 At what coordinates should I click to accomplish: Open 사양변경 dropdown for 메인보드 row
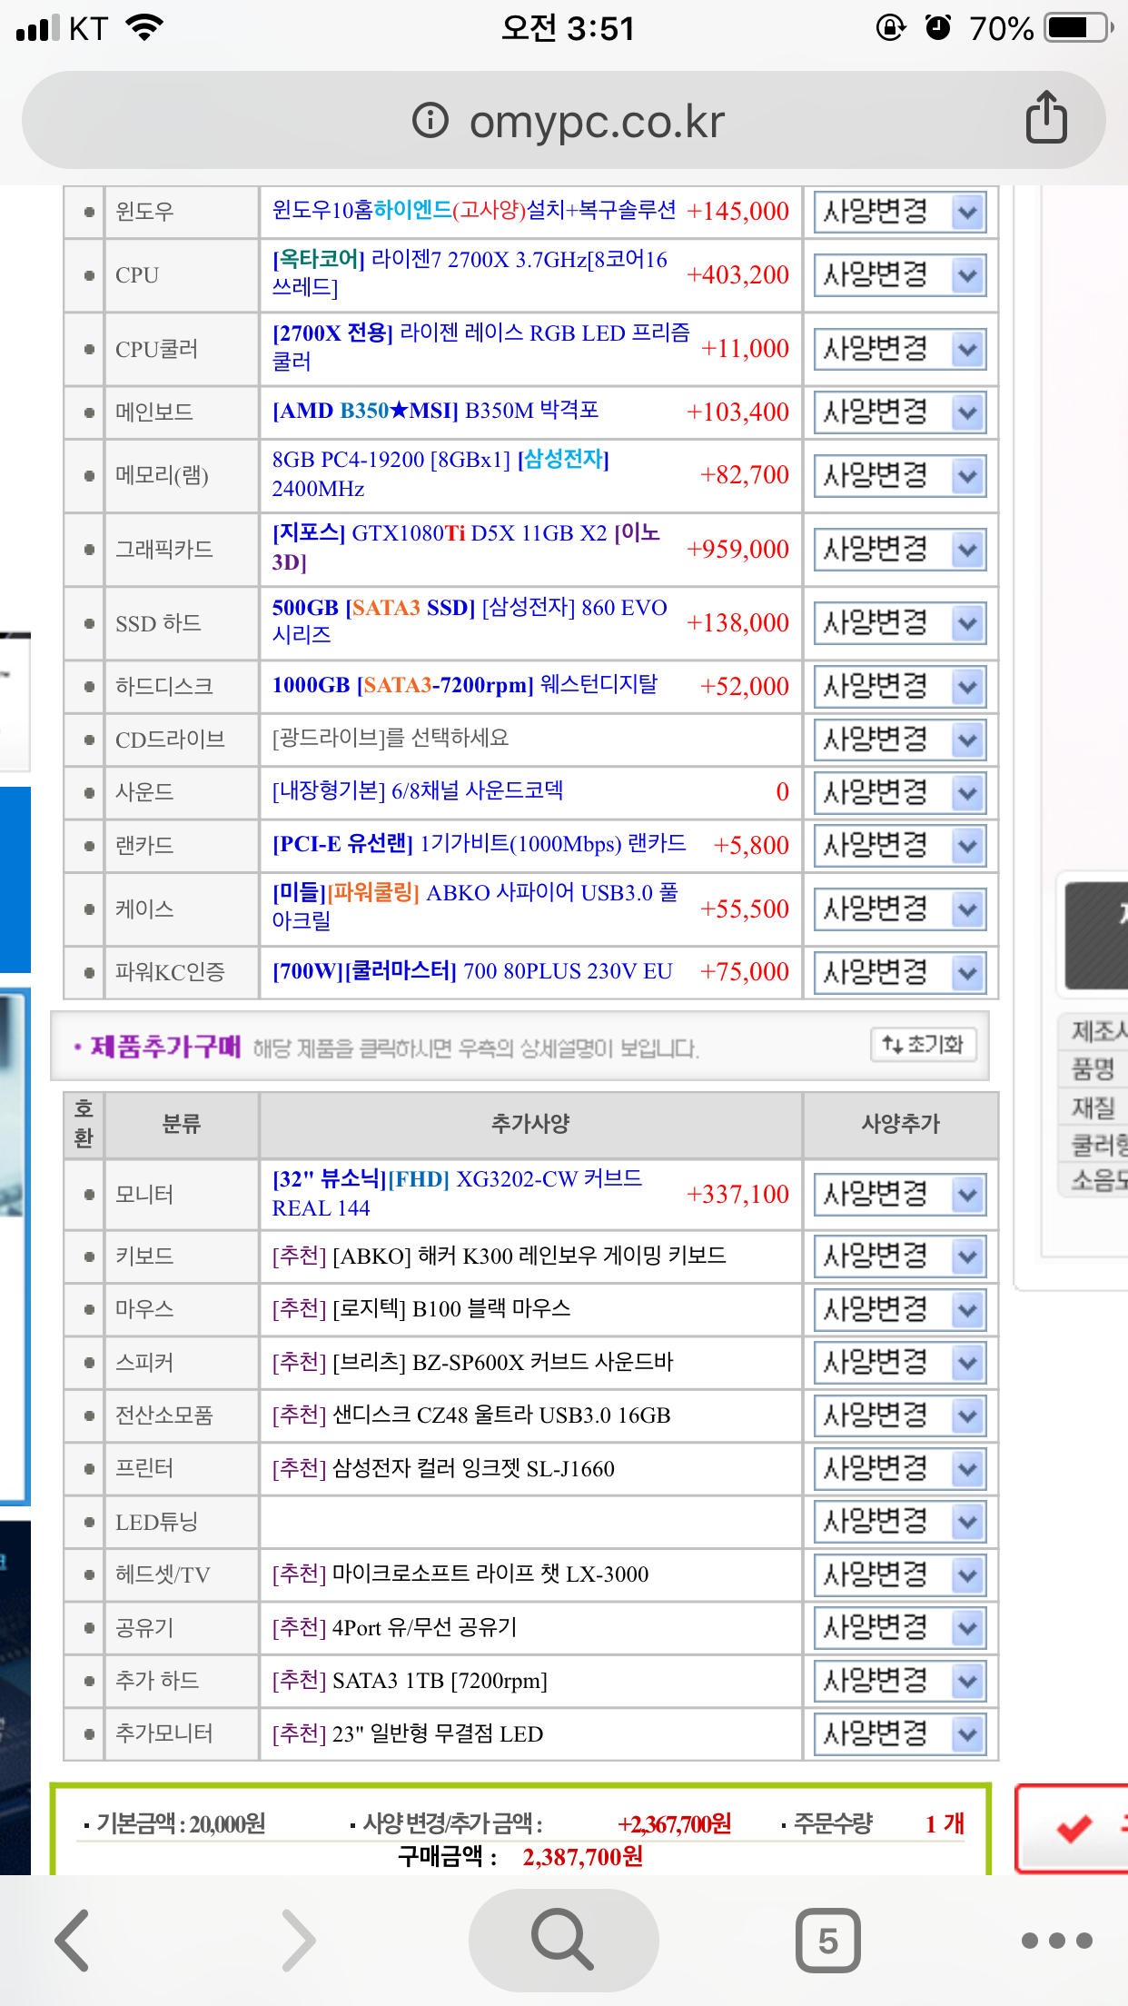(x=900, y=412)
